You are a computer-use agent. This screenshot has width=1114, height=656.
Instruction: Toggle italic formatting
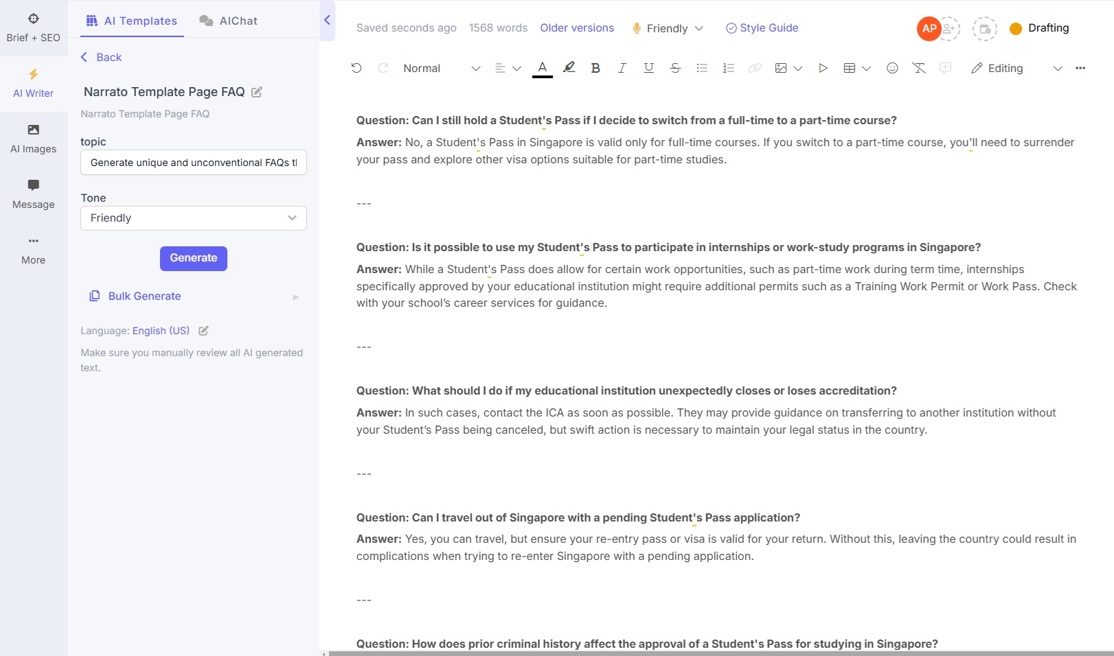(622, 68)
